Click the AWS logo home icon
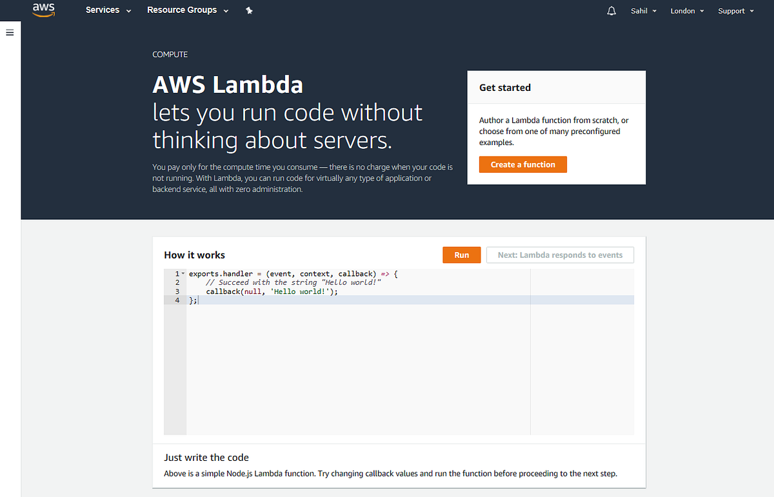This screenshot has width=774, height=497. click(x=44, y=10)
